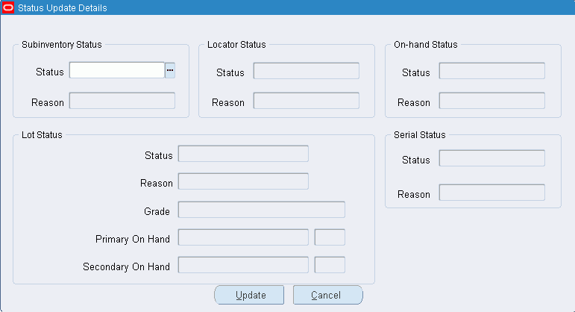Screen dimensions: 575x312
Task: Focus the Serial Status field
Action: (x=491, y=158)
